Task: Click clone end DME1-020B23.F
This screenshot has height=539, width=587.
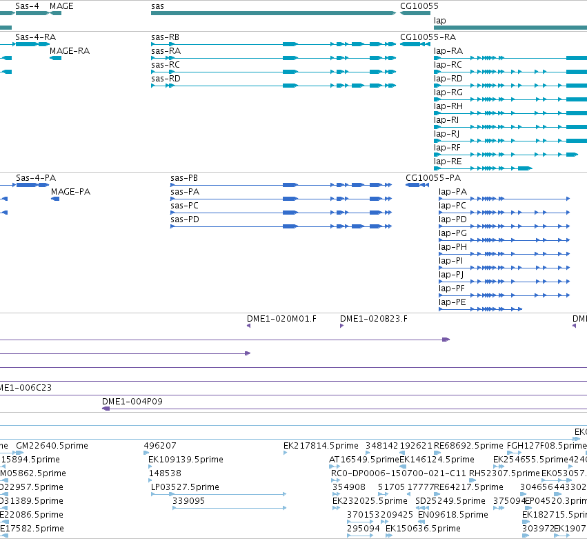Action: (374, 319)
